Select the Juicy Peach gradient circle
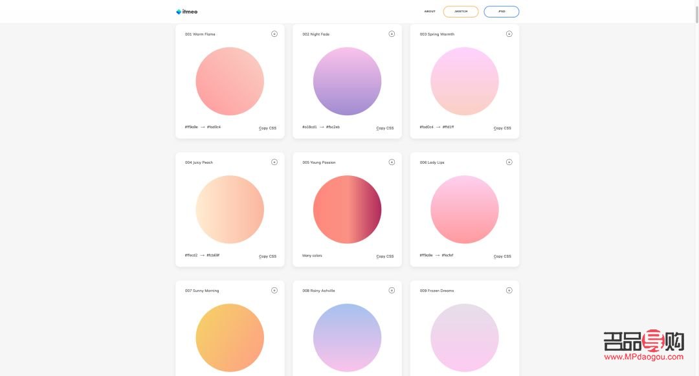Screen dimensions: 699x376 click(x=230, y=210)
